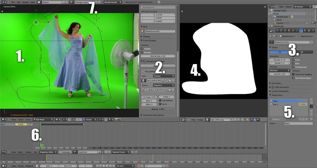Open Help menu in top bar

point(33,2)
